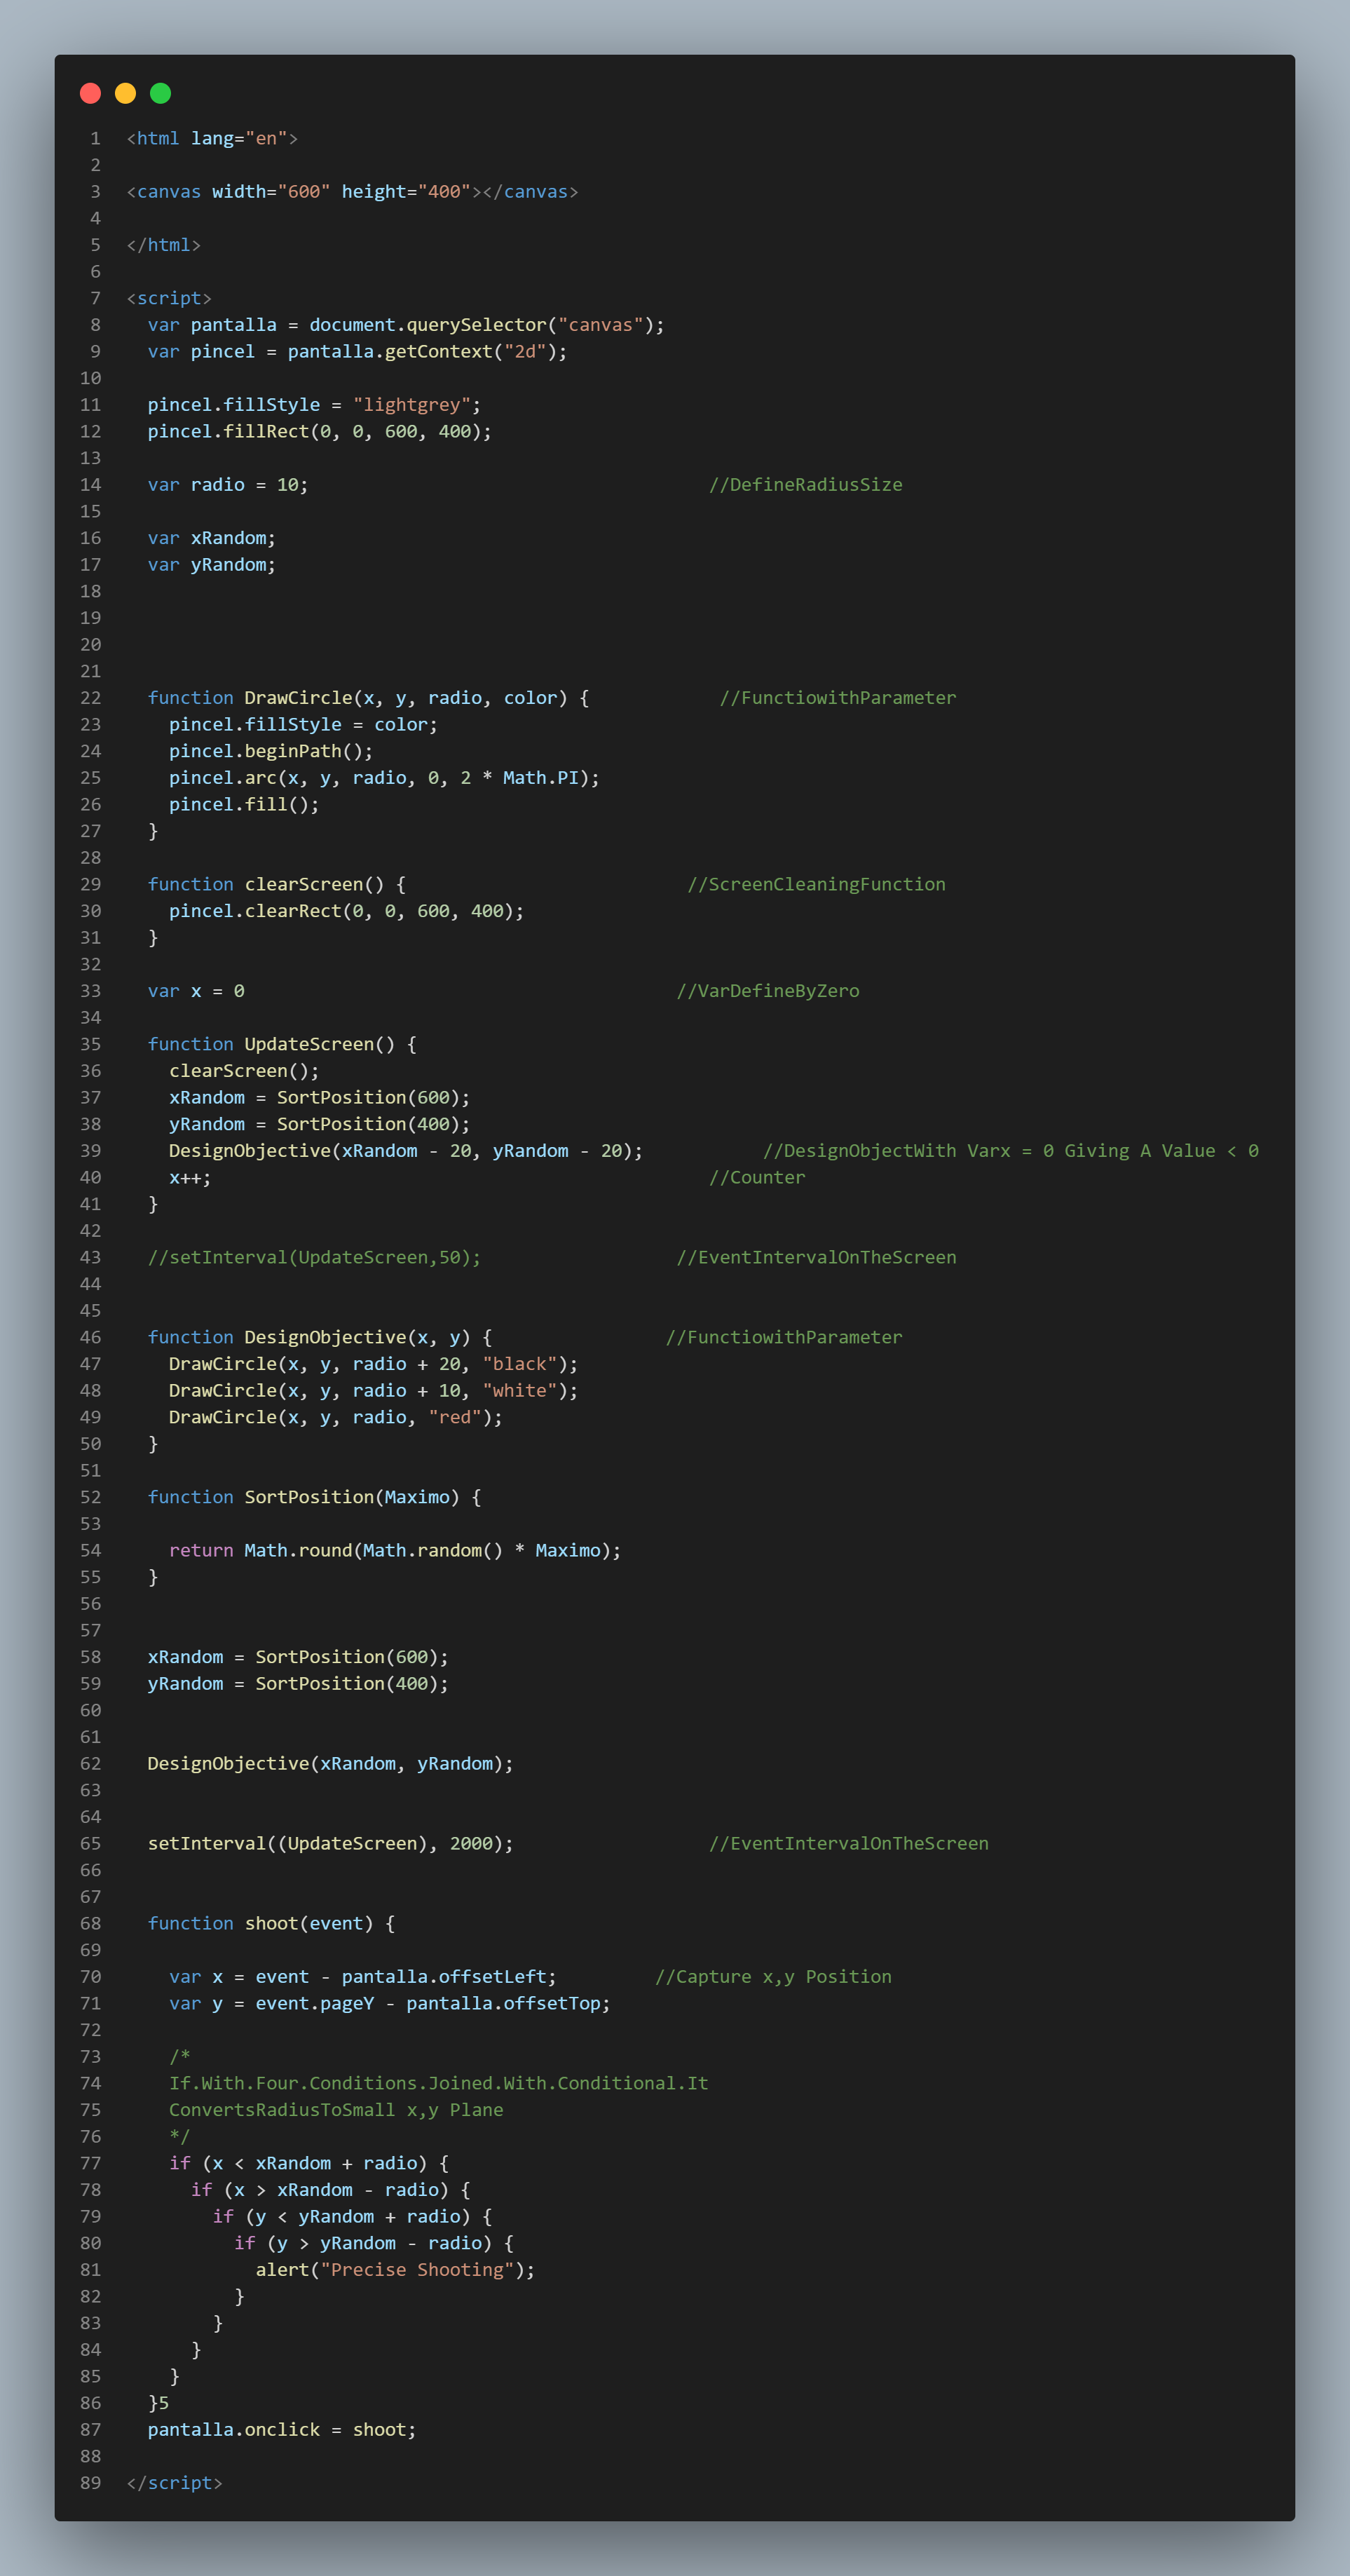Viewport: 1350px width, 2576px height.
Task: Click the If.With.Four.Conditions comment line
Action: tap(438, 2084)
